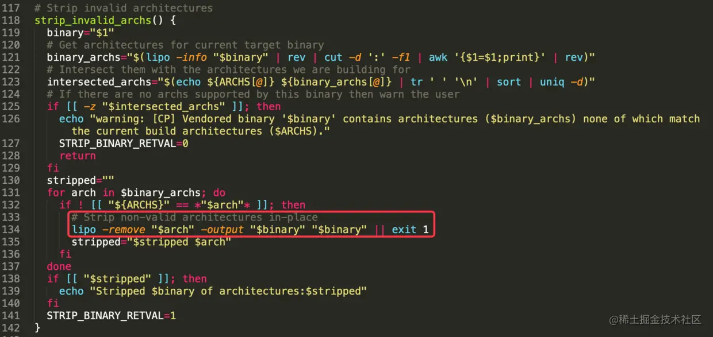The width and height of the screenshot is (713, 337).
Task: Click line number 134 in the gutter
Action: coord(10,230)
